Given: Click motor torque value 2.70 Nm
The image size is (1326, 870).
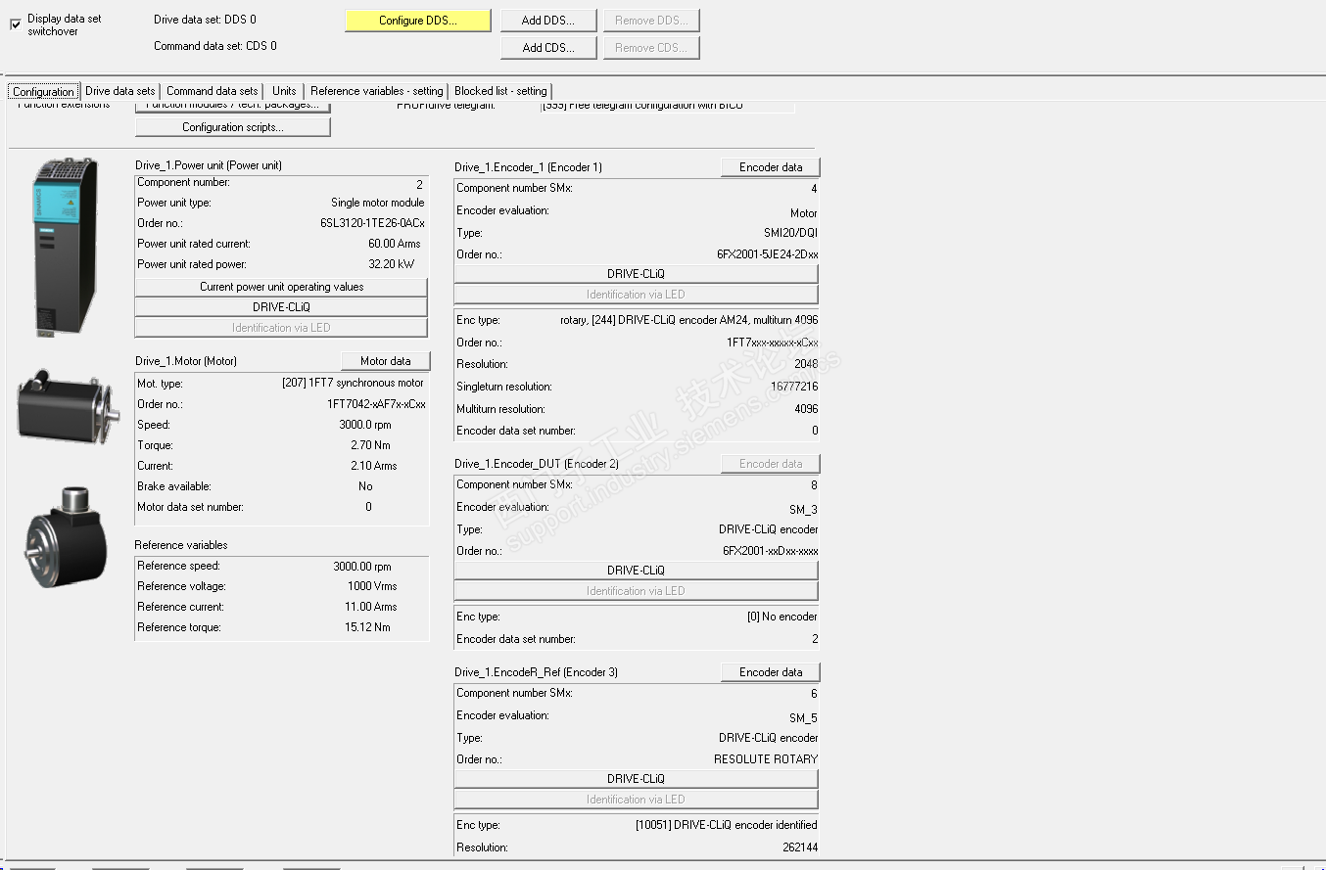Looking at the screenshot, I should tap(370, 445).
